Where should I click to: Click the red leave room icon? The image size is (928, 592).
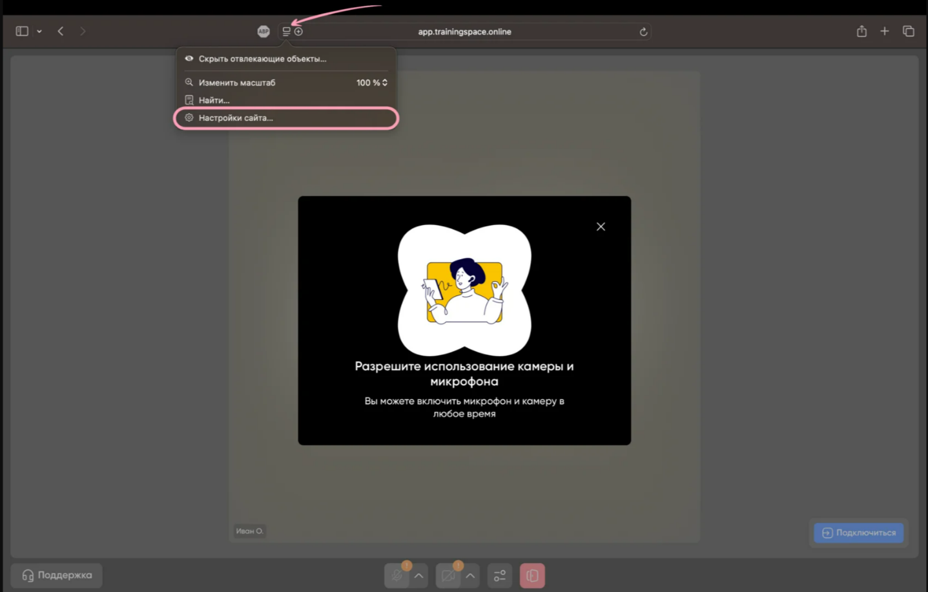pos(532,575)
